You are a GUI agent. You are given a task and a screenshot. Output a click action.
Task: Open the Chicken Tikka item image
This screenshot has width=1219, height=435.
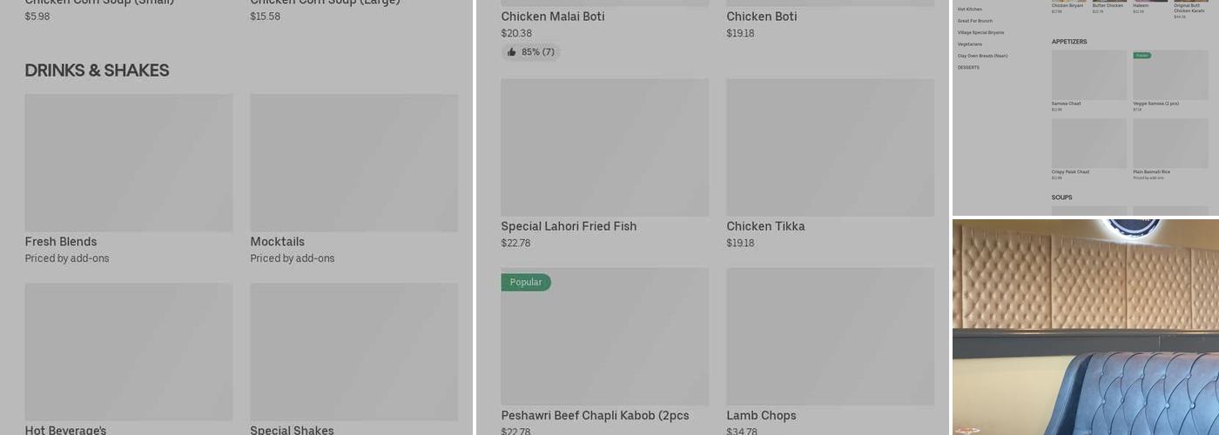(x=830, y=148)
